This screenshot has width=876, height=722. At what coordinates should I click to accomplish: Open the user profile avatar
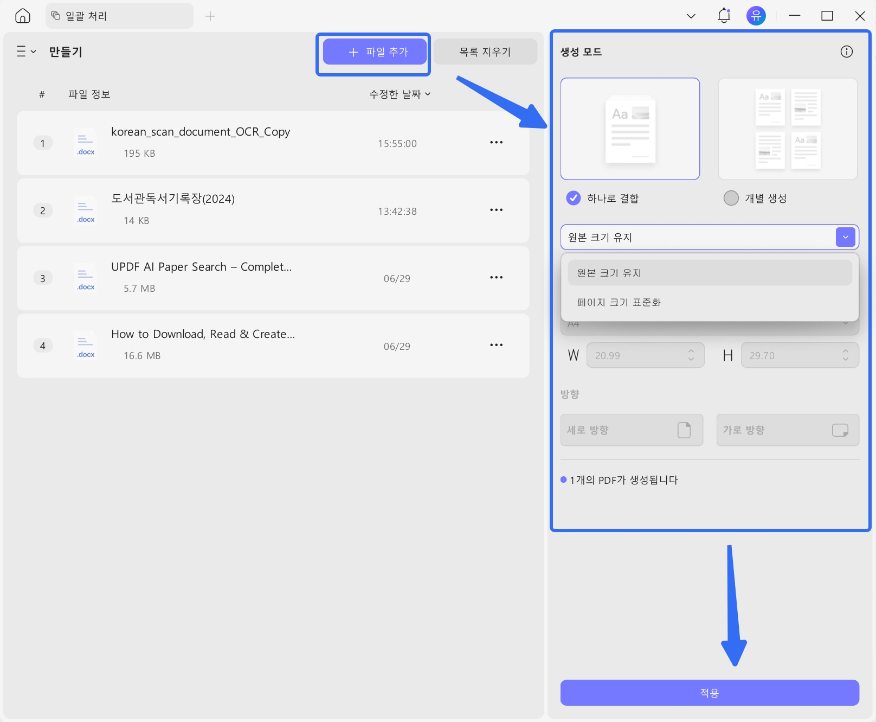[756, 16]
